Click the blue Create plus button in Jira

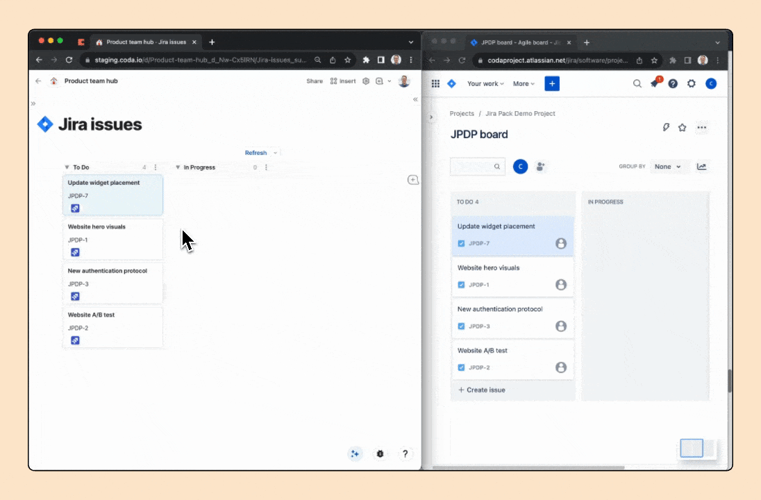(552, 83)
